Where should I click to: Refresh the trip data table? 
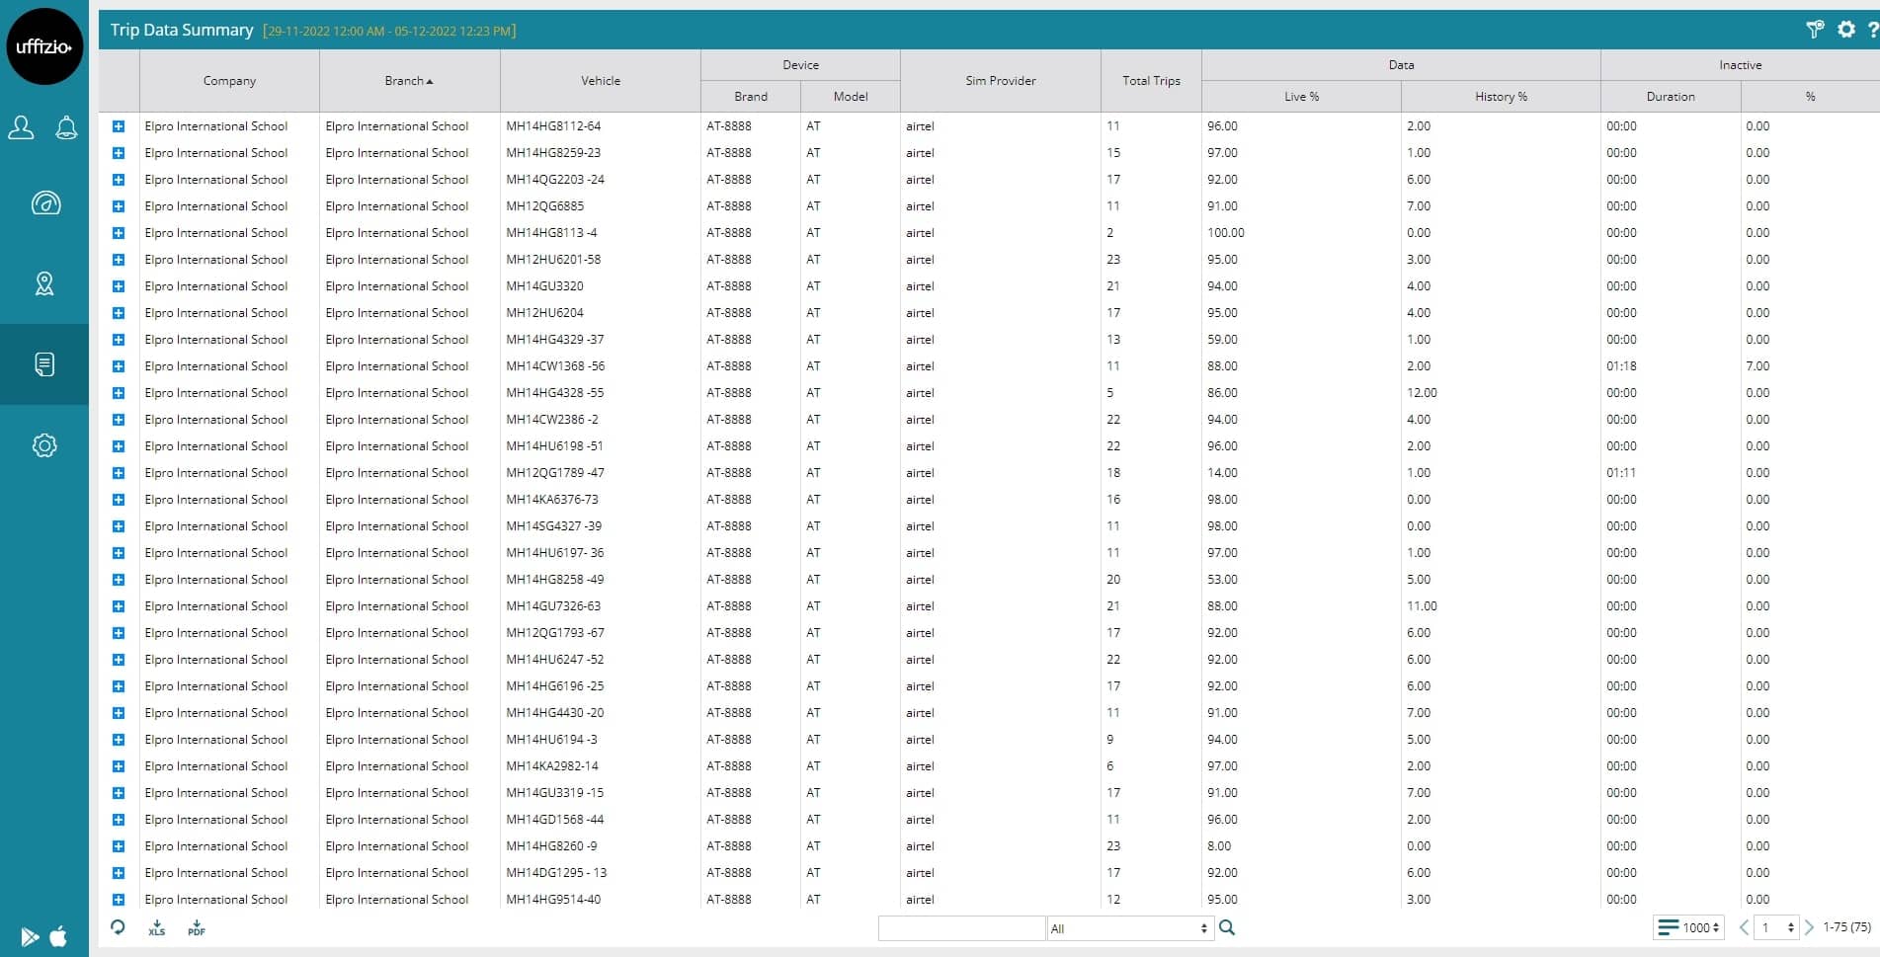click(x=118, y=927)
